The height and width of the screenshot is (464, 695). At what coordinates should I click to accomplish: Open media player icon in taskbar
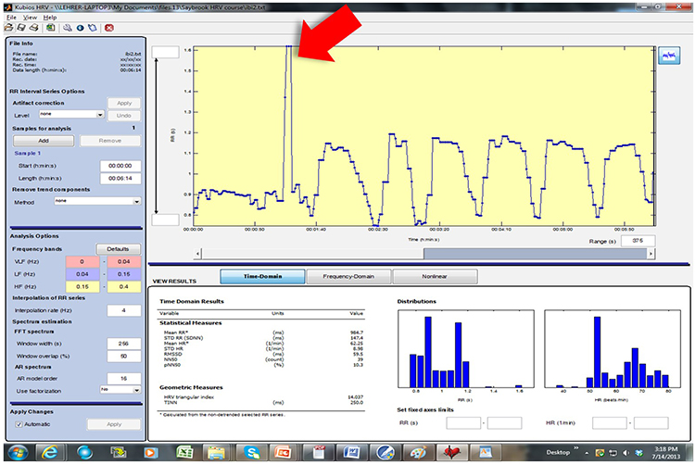pyautogui.click(x=151, y=453)
